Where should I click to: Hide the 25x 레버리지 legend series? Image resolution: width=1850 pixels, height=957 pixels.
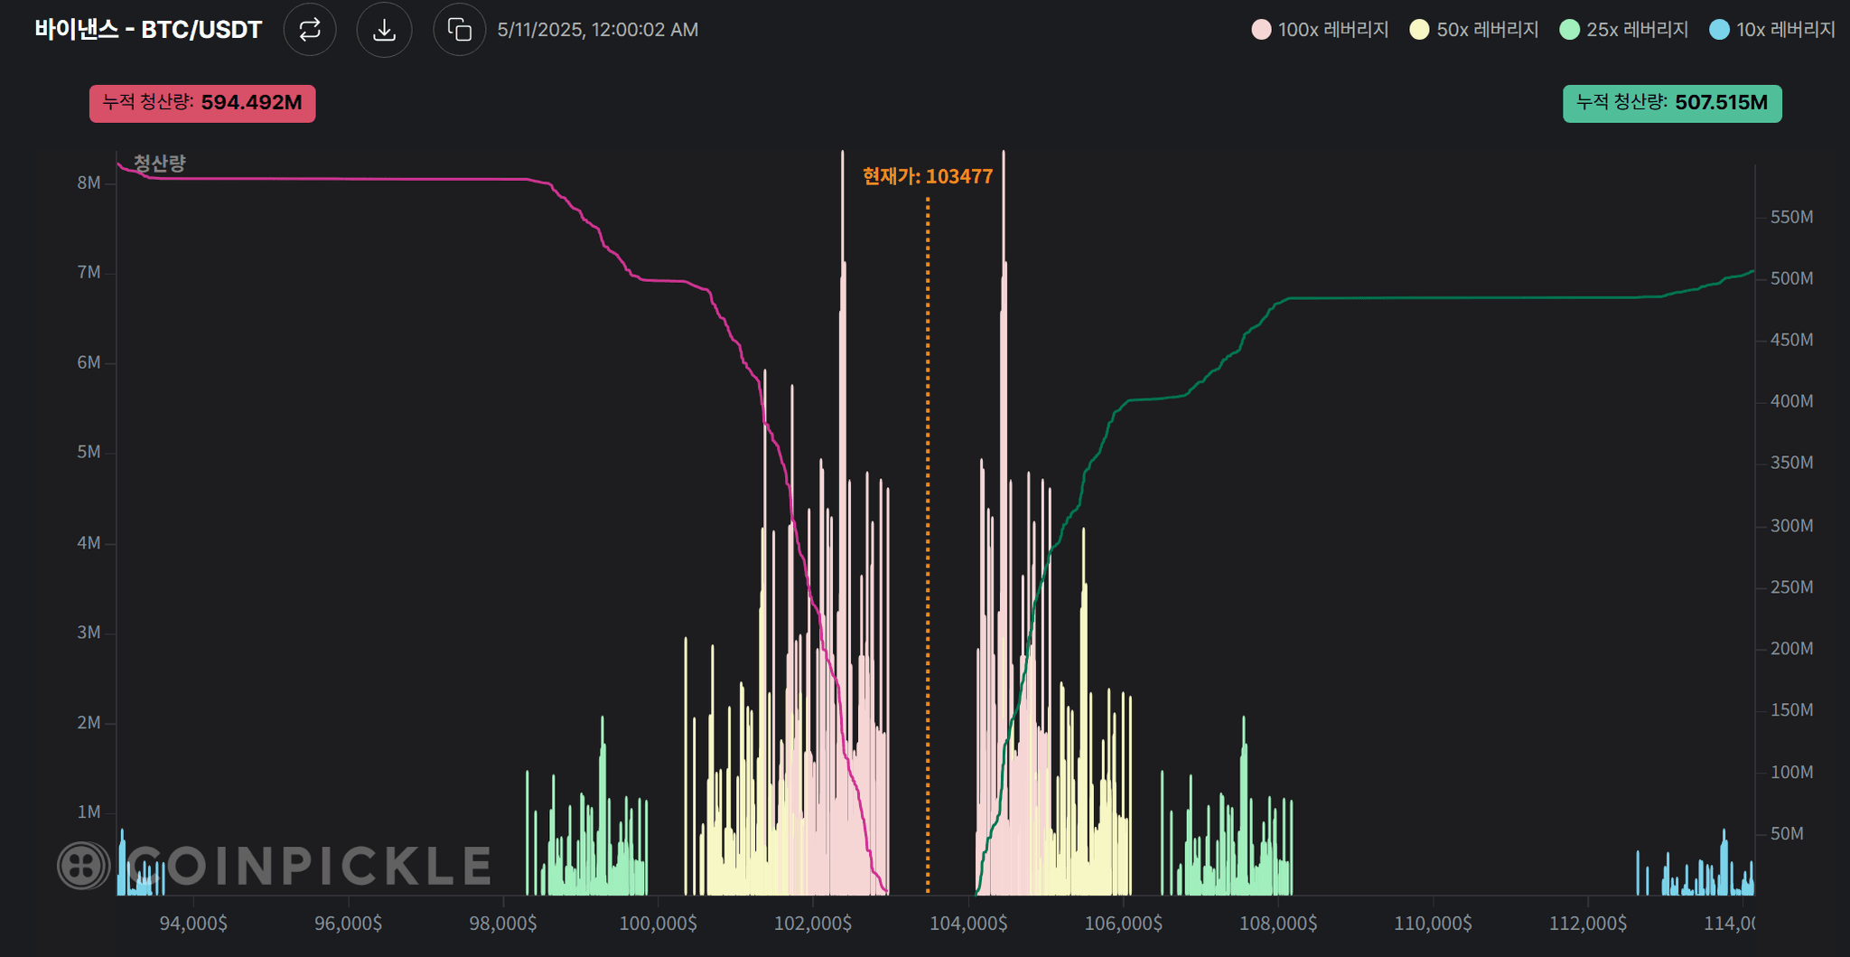(1624, 30)
